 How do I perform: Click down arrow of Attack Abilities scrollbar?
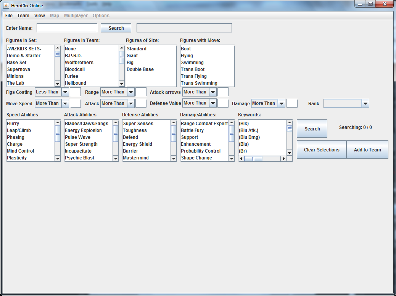tap(116, 158)
